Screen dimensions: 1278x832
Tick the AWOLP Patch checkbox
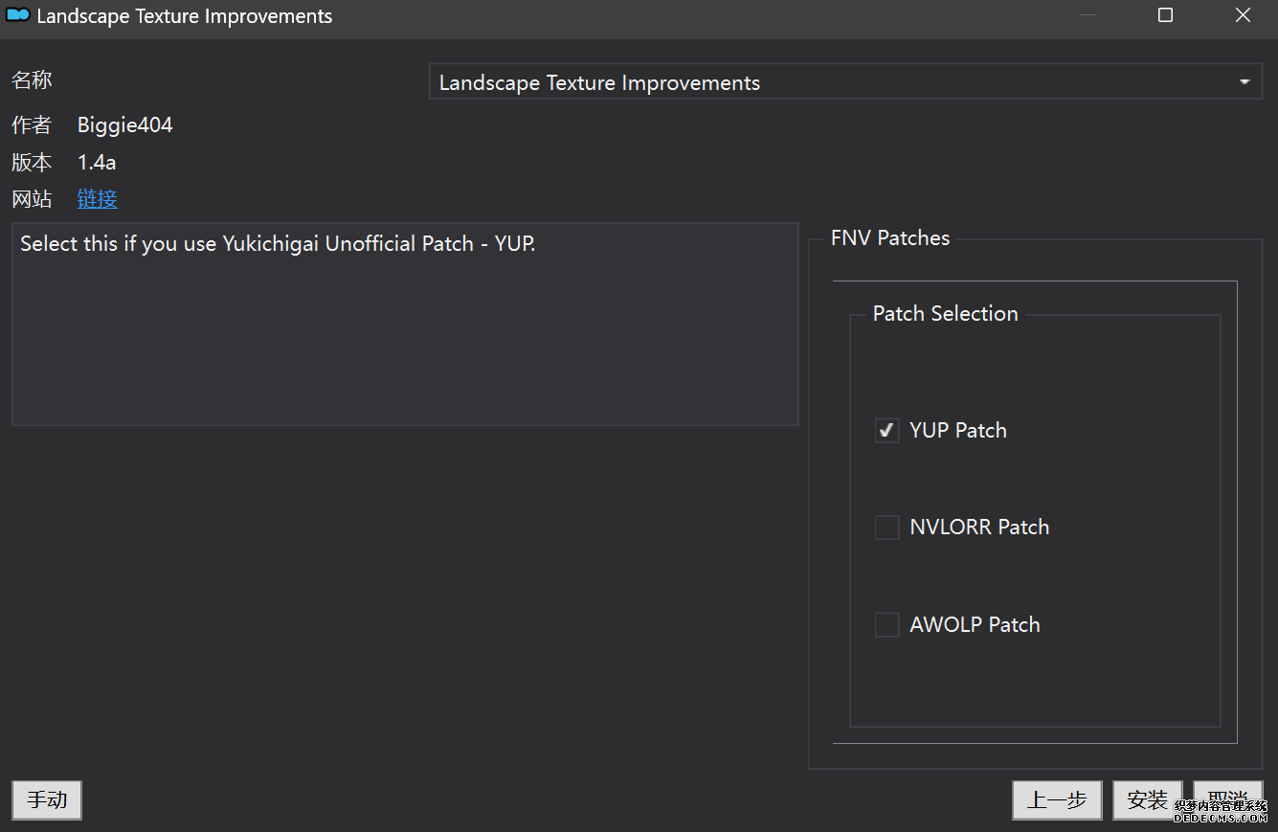[887, 625]
